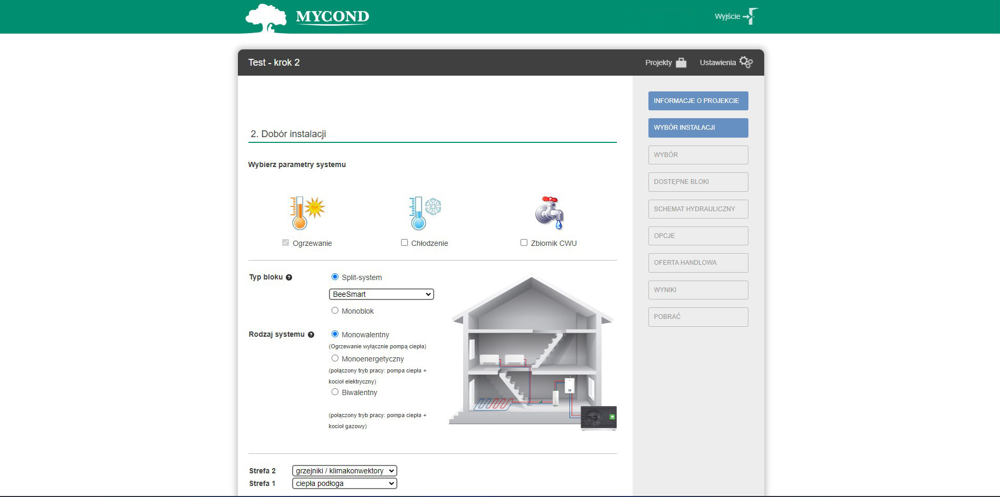Open the Schemat hydrauliczny step
The height and width of the screenshot is (497, 1000).
tap(698, 209)
